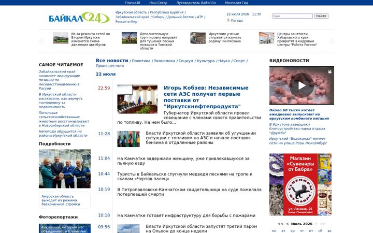Open popular story about Непогода in Иркутская область
Viewport: 373px width, 233px height.
click(63, 134)
